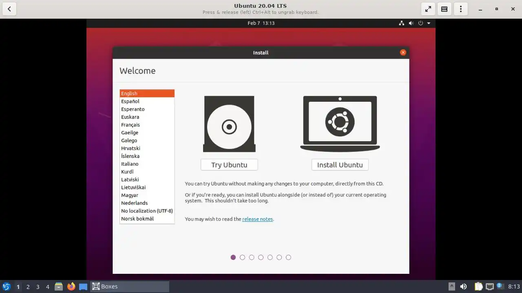Minimize the Boxes window

point(481,9)
